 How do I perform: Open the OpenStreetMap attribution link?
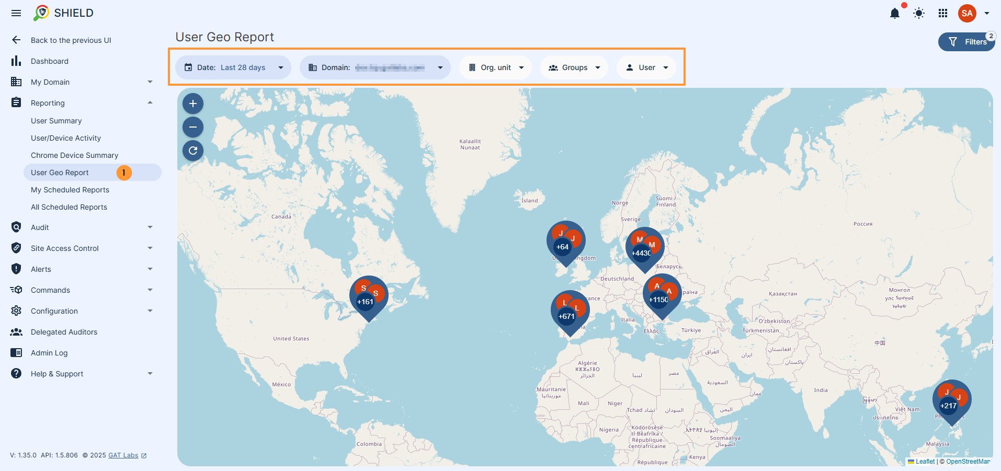[968, 462]
